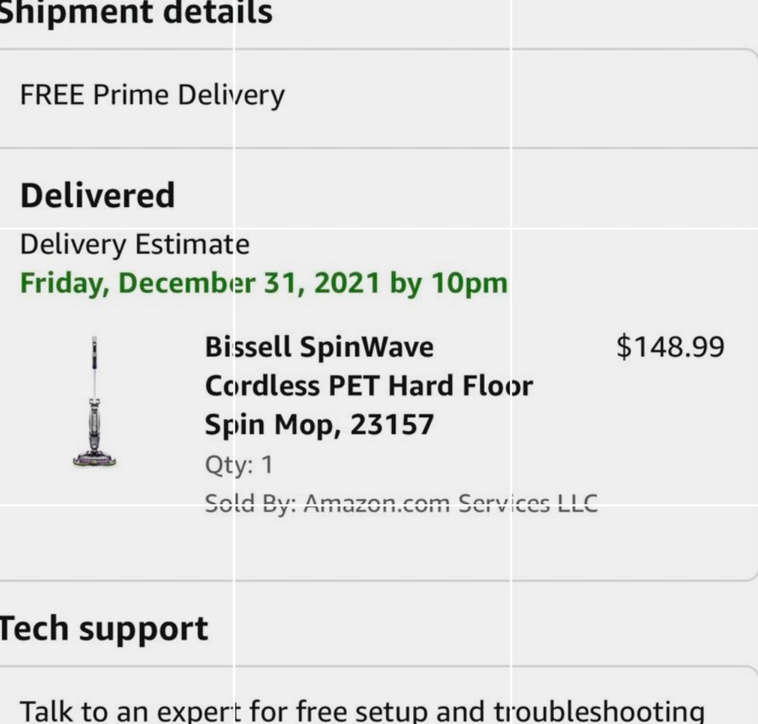Open the Bissell mop product thumbnail
Viewport: 758px width, 724px height.
pyautogui.click(x=95, y=402)
